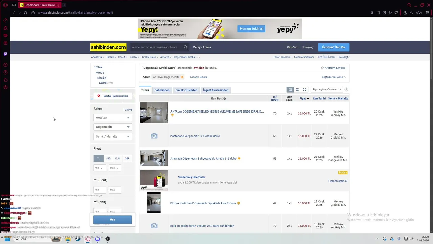Viewport: 433px width, 244px height.
Task: Remove the Antalya, Döşemealtı address filter
Action: point(182,77)
